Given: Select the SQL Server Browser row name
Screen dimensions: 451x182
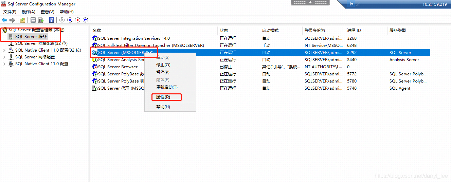Looking at the screenshot, I should 118,67.
